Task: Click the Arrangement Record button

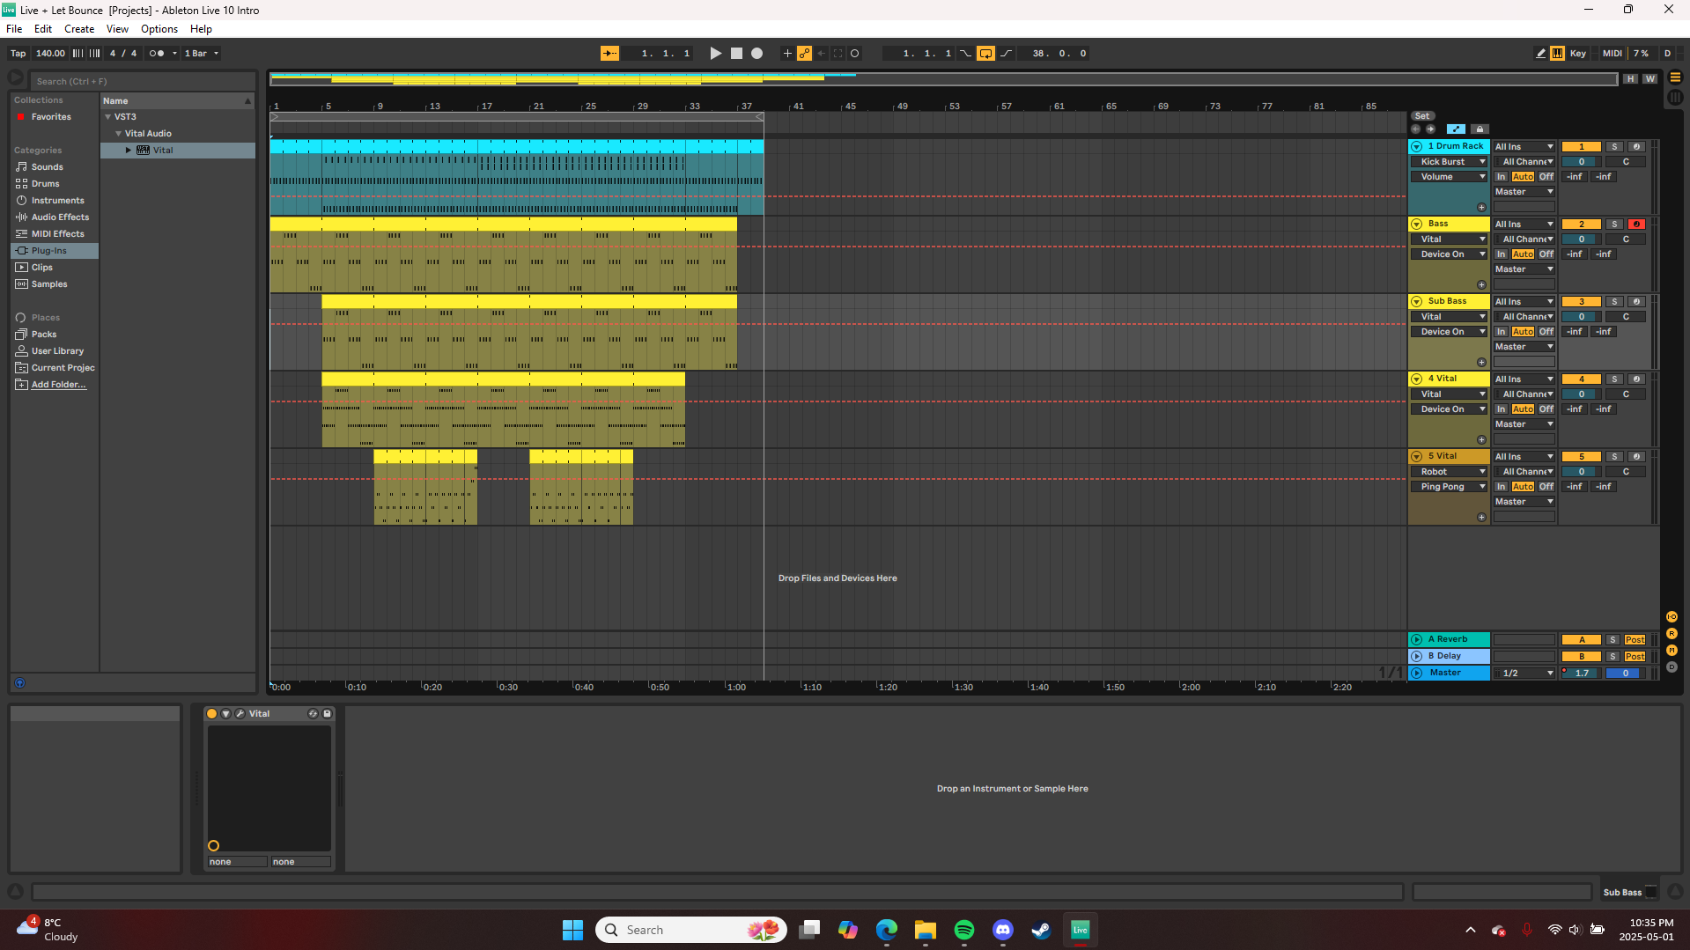Action: coord(756,54)
